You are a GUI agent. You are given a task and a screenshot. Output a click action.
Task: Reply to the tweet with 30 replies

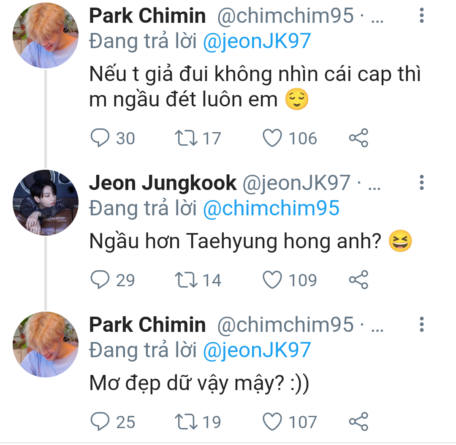pos(100,138)
